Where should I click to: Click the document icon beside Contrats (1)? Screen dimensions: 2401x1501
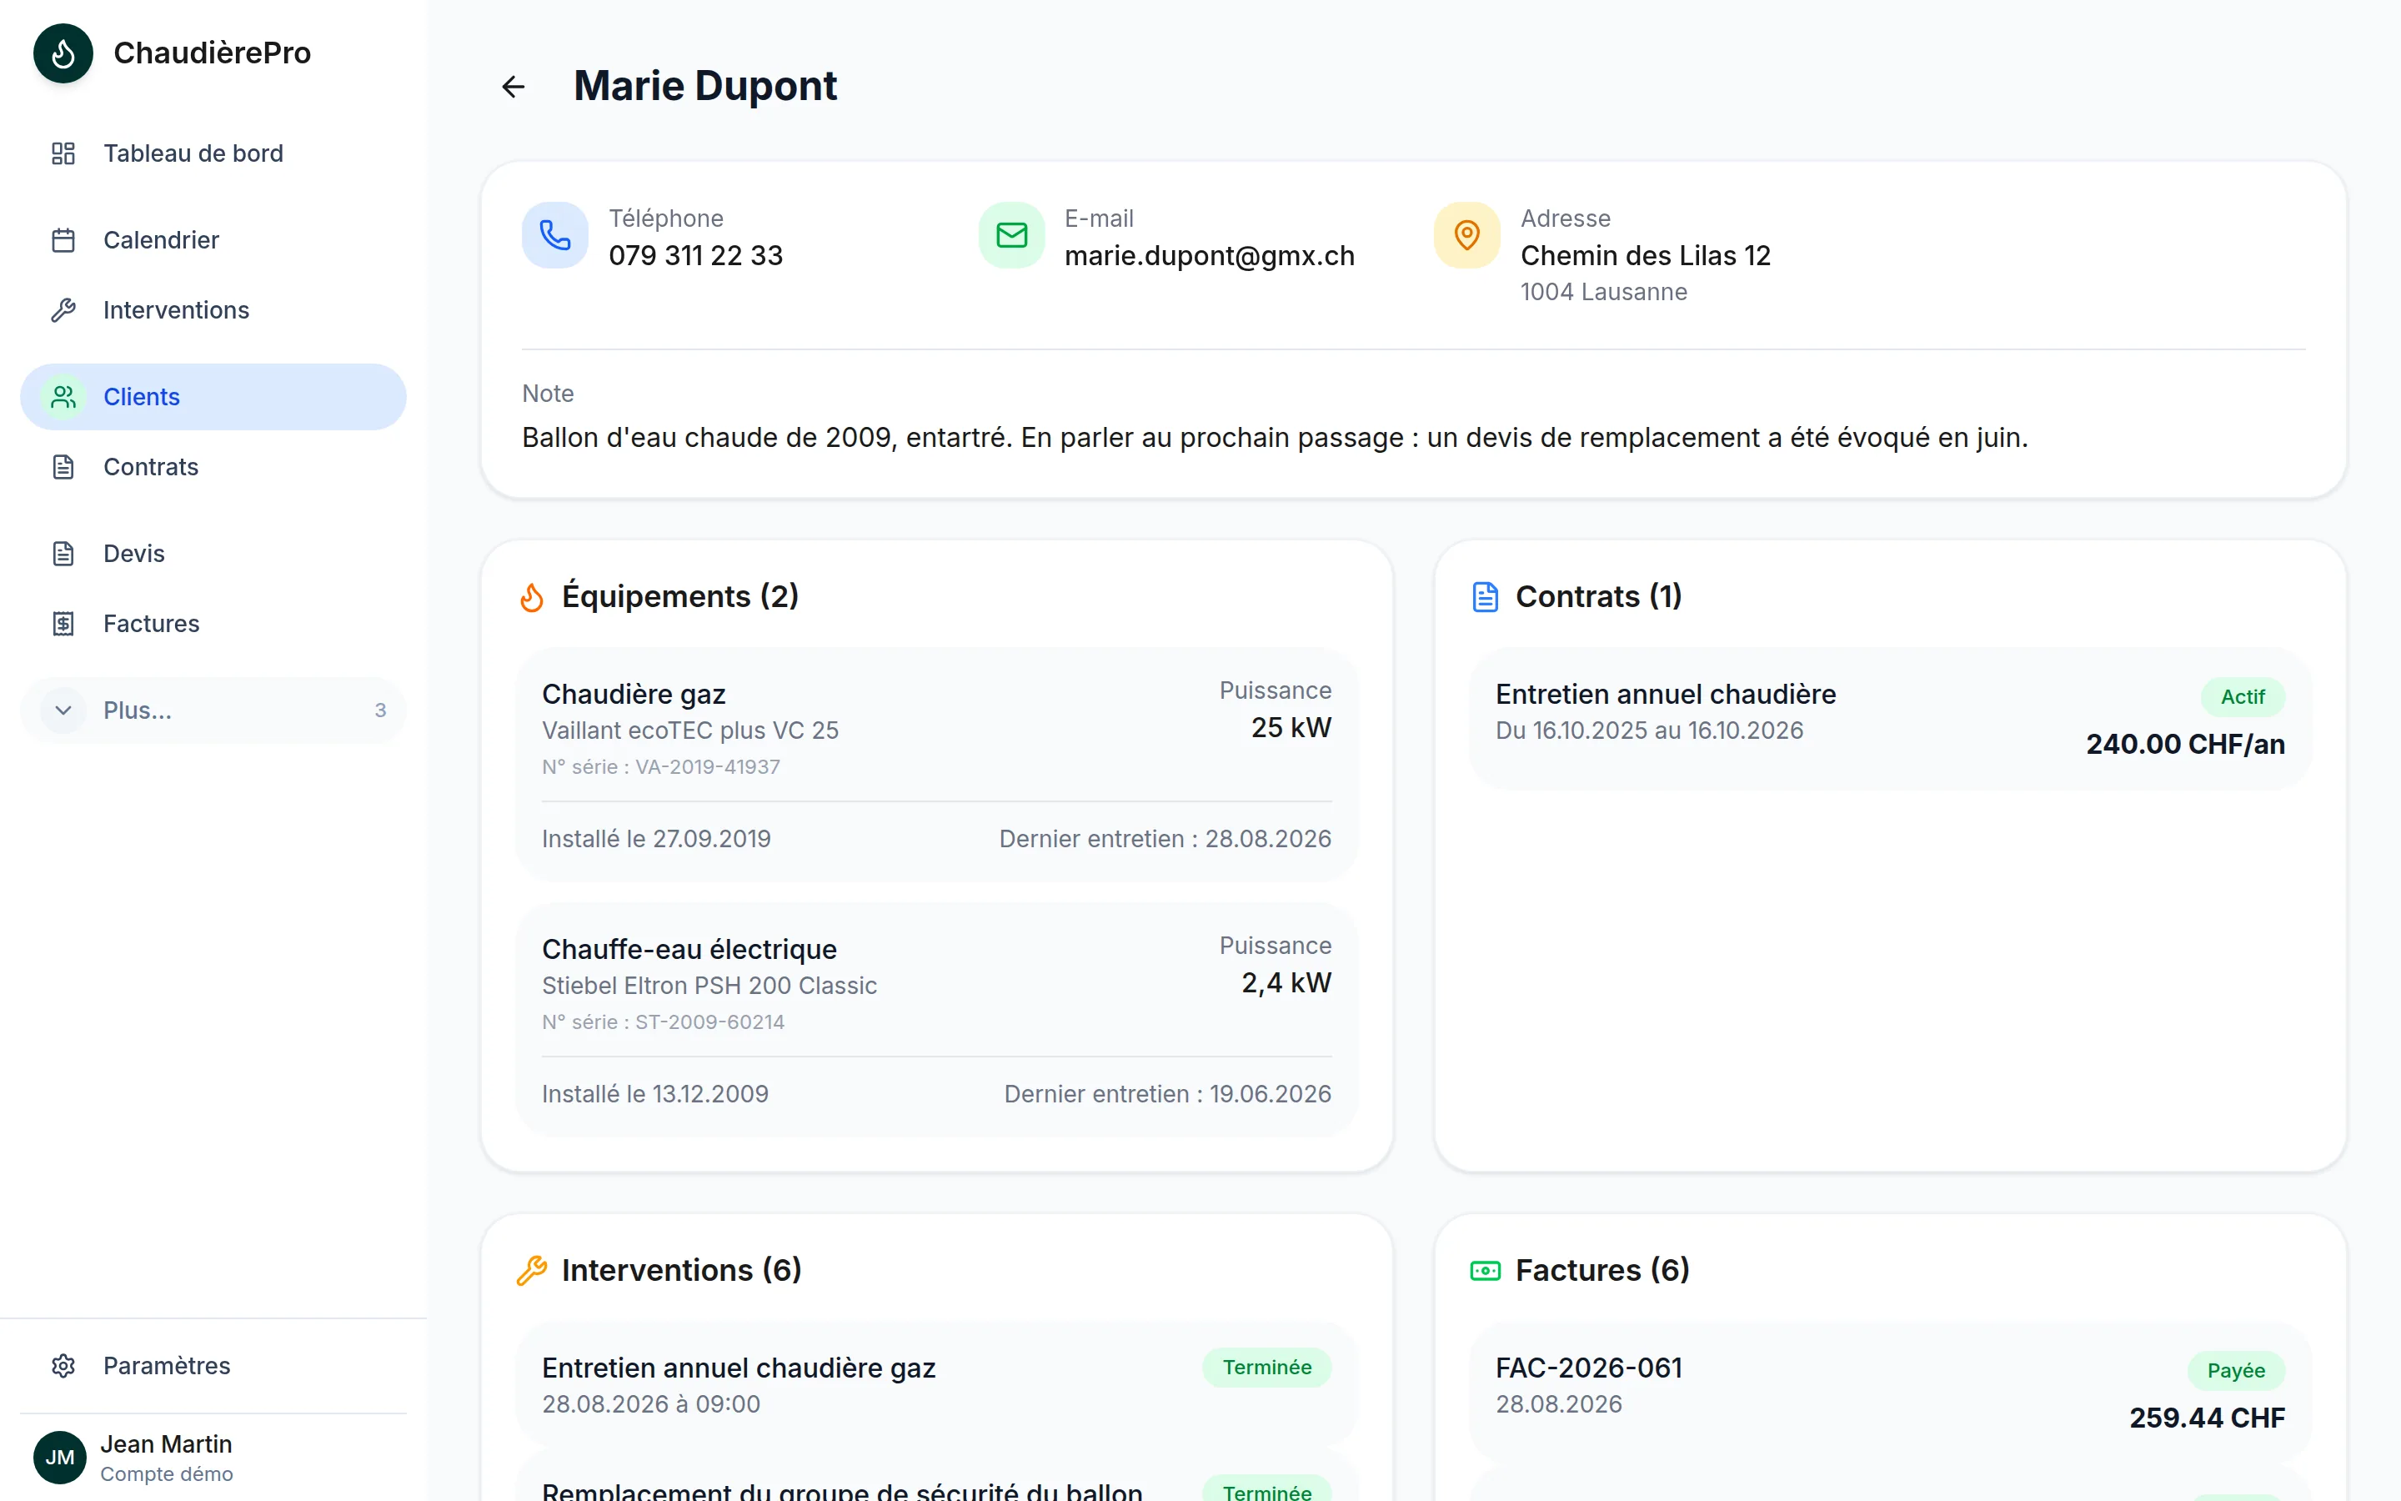(x=1486, y=596)
